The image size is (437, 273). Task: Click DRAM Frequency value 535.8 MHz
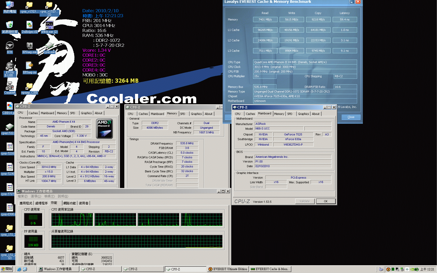pos(187,143)
